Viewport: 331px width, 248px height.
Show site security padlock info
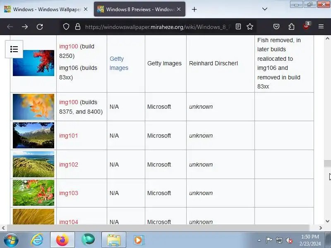(78, 26)
